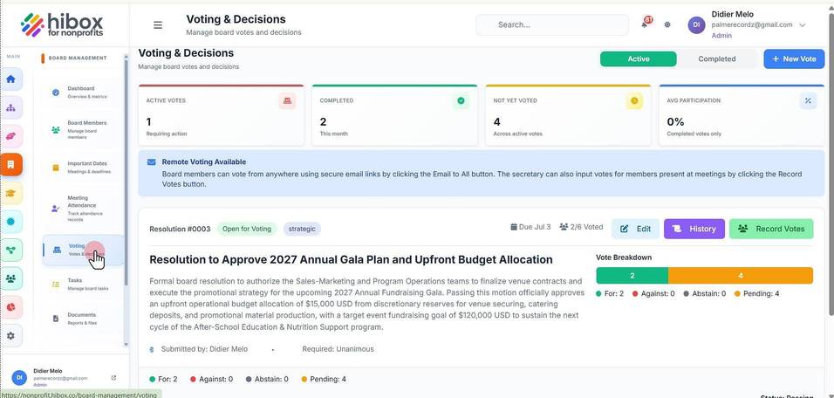Select the orange board management sidebar icon
Viewport: 834px width, 398px height.
coord(10,164)
